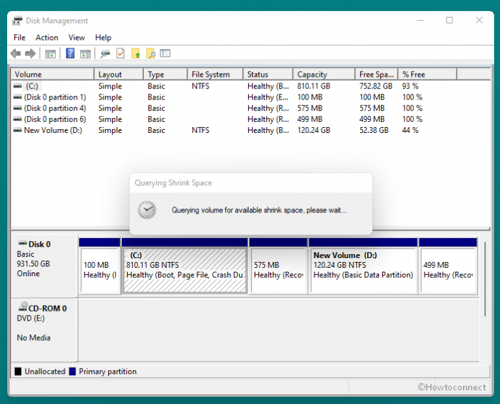Screen dimensions: 500x404
Task: Toggle the Show/Hide Action Pane icon
Action: point(85,54)
